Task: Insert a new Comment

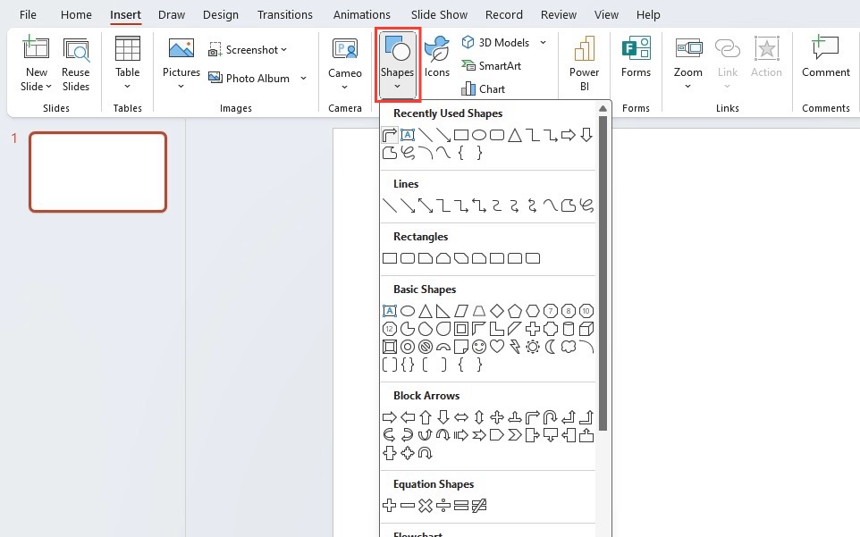Action: pyautogui.click(x=825, y=57)
